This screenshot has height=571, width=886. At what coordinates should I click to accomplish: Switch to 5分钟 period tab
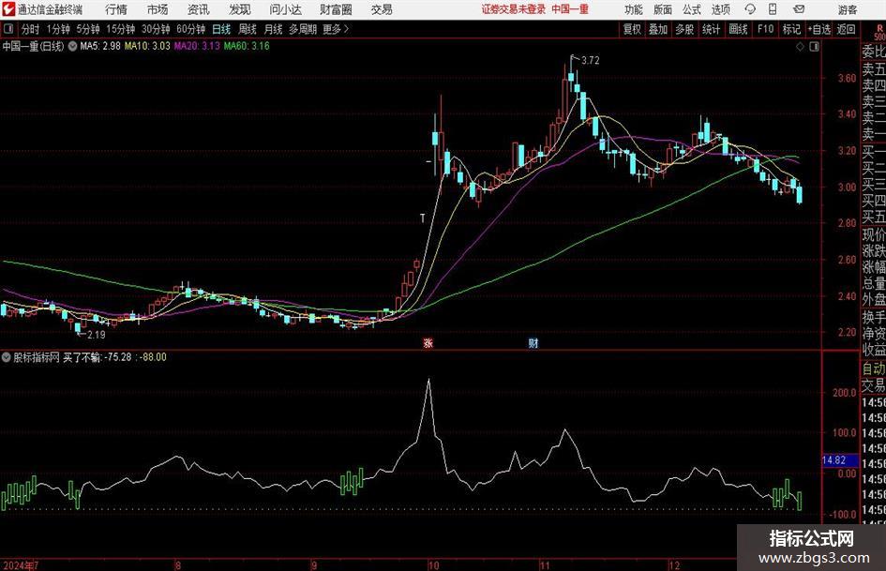pyautogui.click(x=88, y=29)
